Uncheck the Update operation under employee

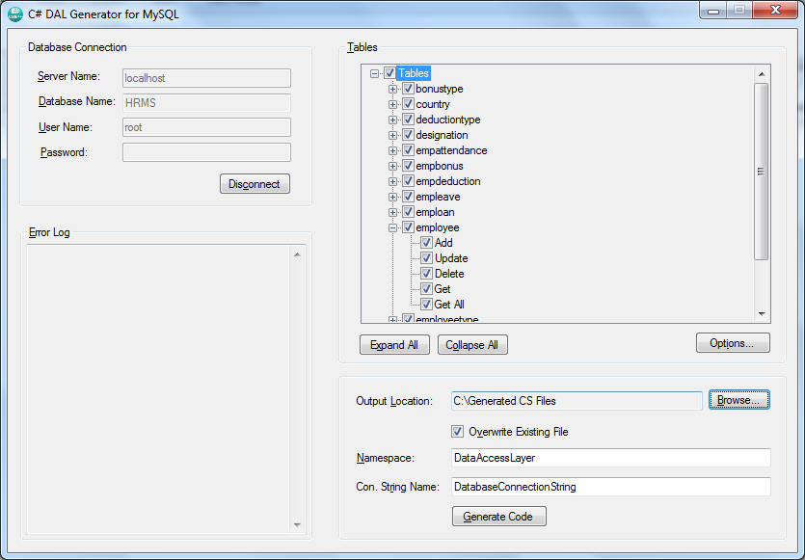(x=425, y=257)
